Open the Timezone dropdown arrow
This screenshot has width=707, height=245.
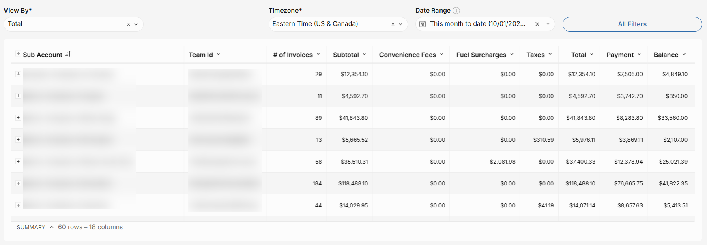(x=400, y=24)
